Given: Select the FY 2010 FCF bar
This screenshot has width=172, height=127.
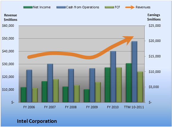Looking at the screenshot, I should [119, 85].
